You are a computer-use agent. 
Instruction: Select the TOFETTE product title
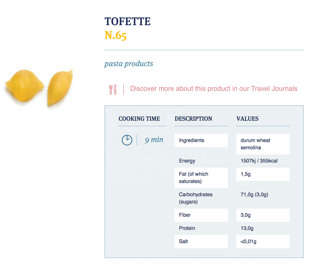coord(128,22)
